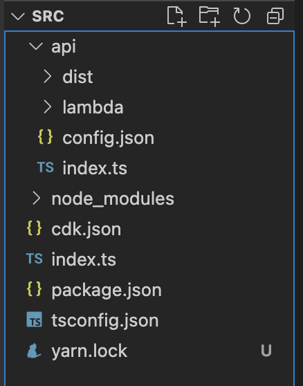303x386 pixels.
Task: Click the yarn cat icon beside yarn.lock
Action: [x=34, y=351]
